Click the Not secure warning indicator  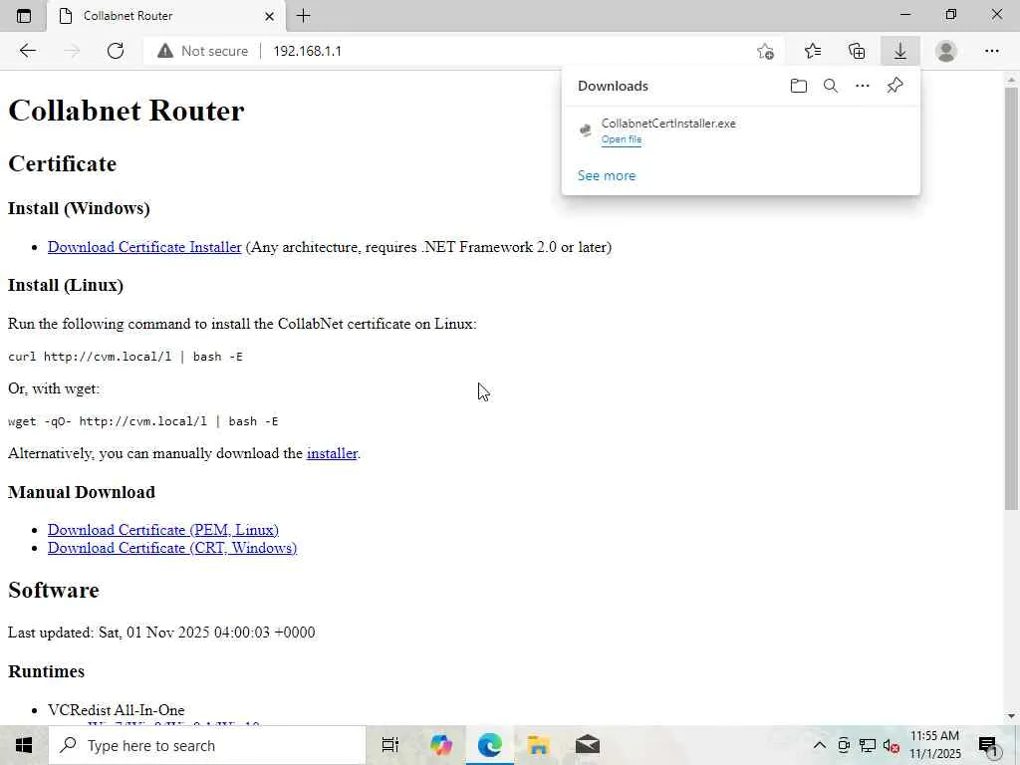(203, 51)
